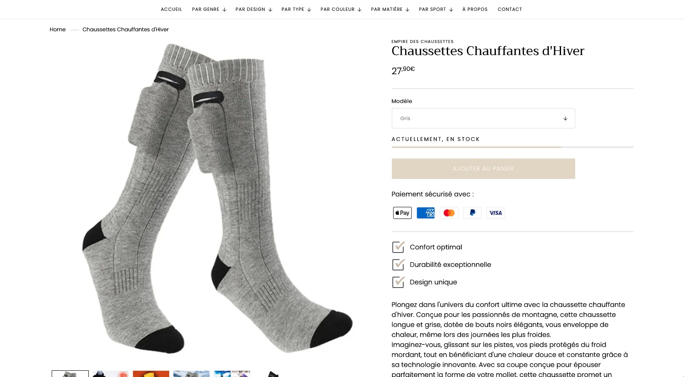The height and width of the screenshot is (377, 684).
Task: Click the Visa payment icon
Action: pyautogui.click(x=496, y=213)
